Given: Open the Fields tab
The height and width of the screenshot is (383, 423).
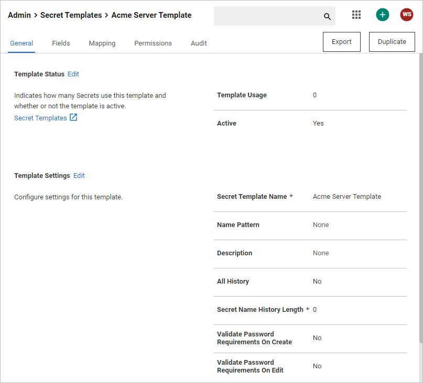Looking at the screenshot, I should [x=61, y=43].
